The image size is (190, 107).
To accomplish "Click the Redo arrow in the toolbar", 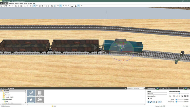I will (12, 6).
